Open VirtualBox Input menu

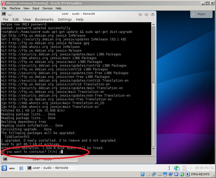coord(36,8)
